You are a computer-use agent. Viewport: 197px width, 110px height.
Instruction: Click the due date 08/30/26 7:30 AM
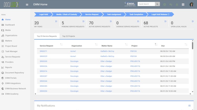[x=168, y=51]
